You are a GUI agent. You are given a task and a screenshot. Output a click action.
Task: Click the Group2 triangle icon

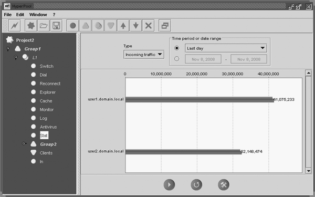(x=34, y=144)
